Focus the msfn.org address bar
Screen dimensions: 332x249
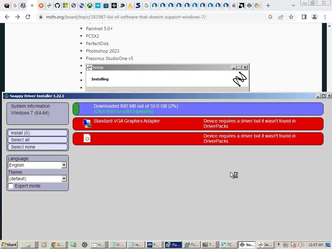coord(126,17)
